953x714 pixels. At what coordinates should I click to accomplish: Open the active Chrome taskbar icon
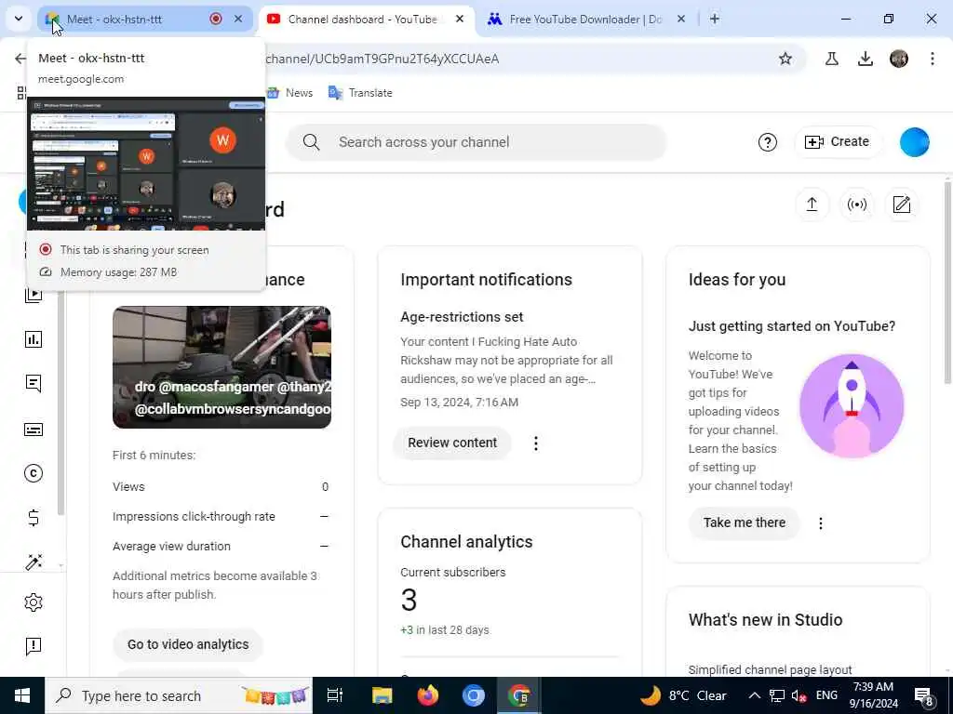519,695
